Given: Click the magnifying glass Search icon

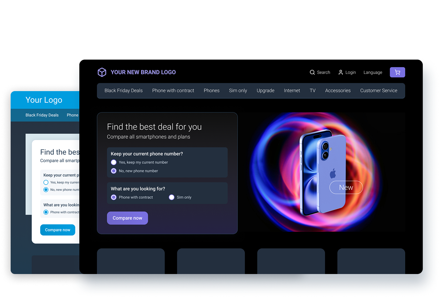Looking at the screenshot, I should [312, 72].
